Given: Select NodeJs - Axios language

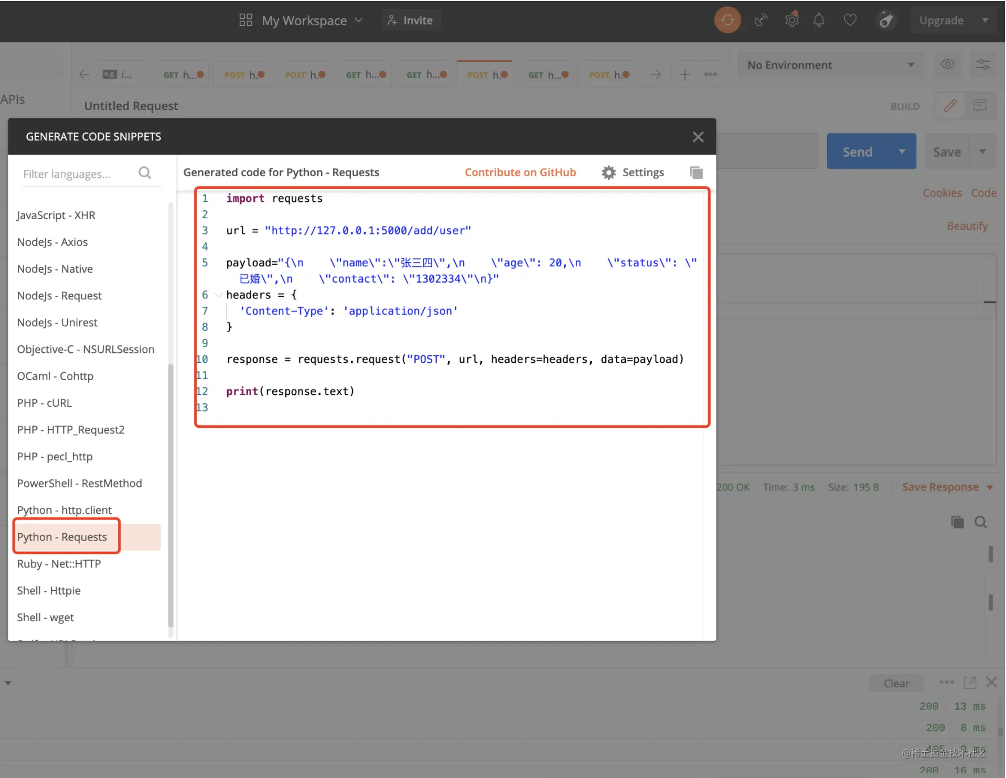Looking at the screenshot, I should pos(52,242).
